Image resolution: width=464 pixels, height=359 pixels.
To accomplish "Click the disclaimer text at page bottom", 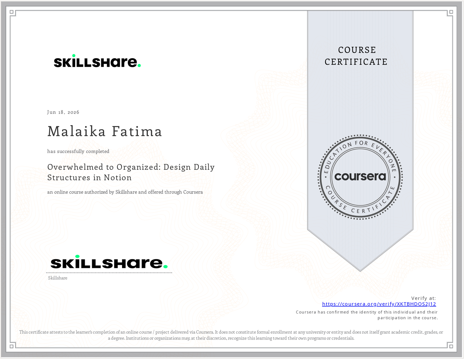I will tap(231, 335).
